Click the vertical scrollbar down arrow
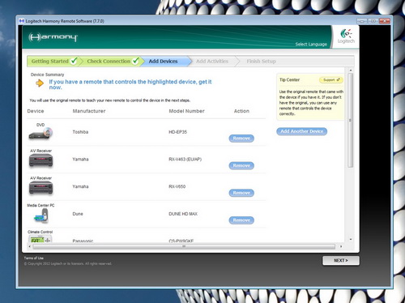Viewport: 405px width, 303px height. pyautogui.click(x=351, y=240)
